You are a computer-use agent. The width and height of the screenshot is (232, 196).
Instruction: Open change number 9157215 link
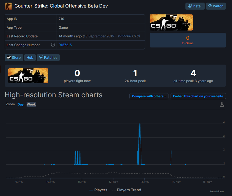65,45
